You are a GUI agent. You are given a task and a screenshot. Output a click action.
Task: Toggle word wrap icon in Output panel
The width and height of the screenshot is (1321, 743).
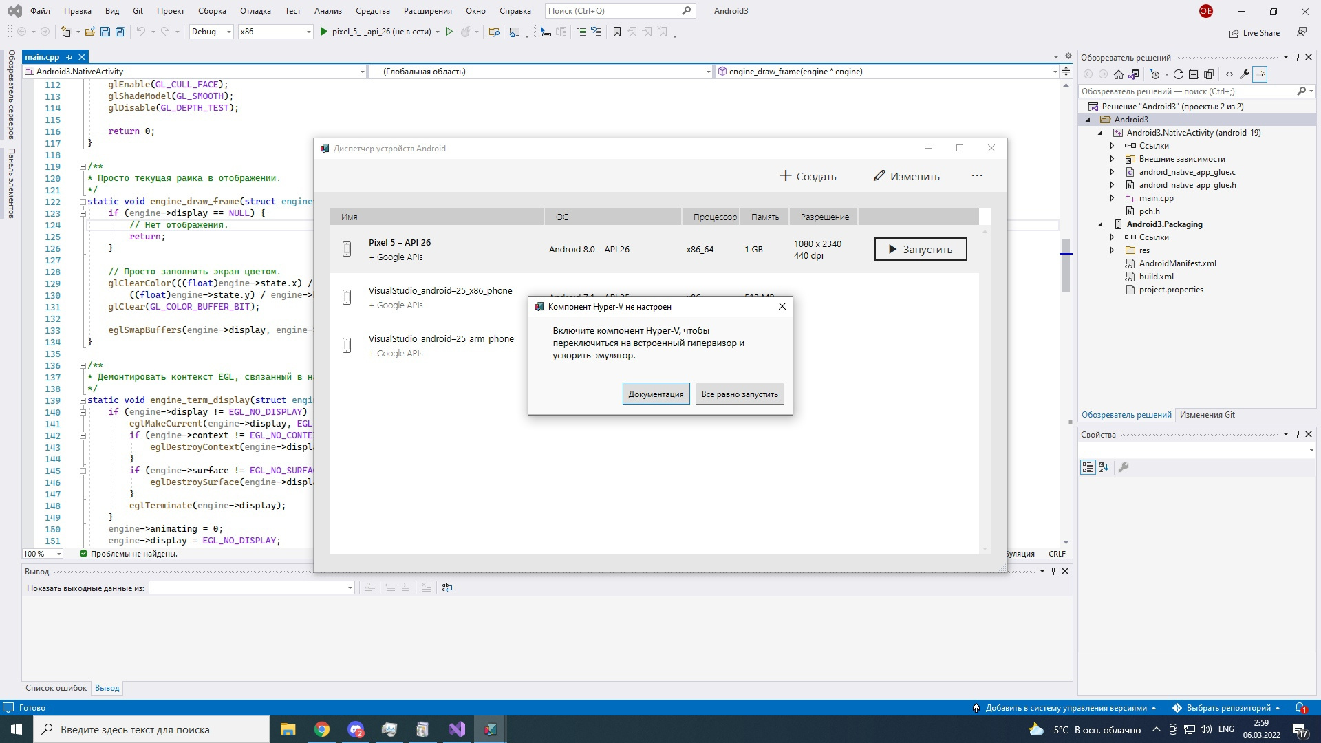pyautogui.click(x=447, y=588)
